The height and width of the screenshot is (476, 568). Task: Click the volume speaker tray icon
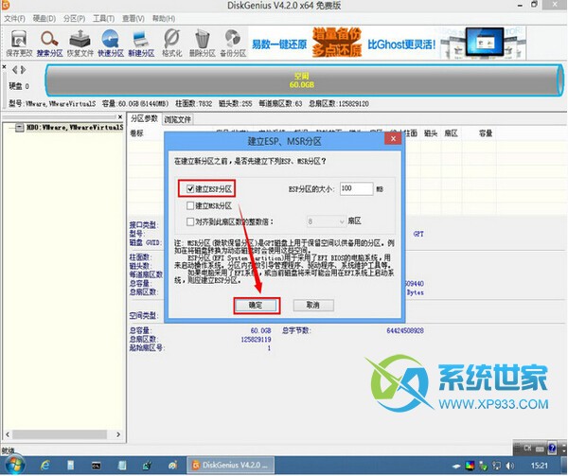coord(509,466)
